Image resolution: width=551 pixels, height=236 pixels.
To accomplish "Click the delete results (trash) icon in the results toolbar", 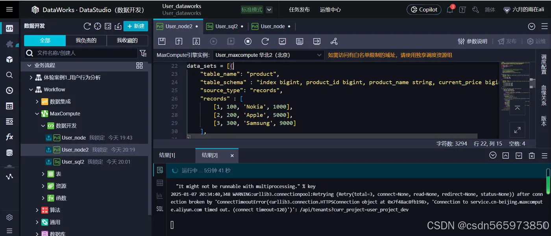I will point(532,156).
